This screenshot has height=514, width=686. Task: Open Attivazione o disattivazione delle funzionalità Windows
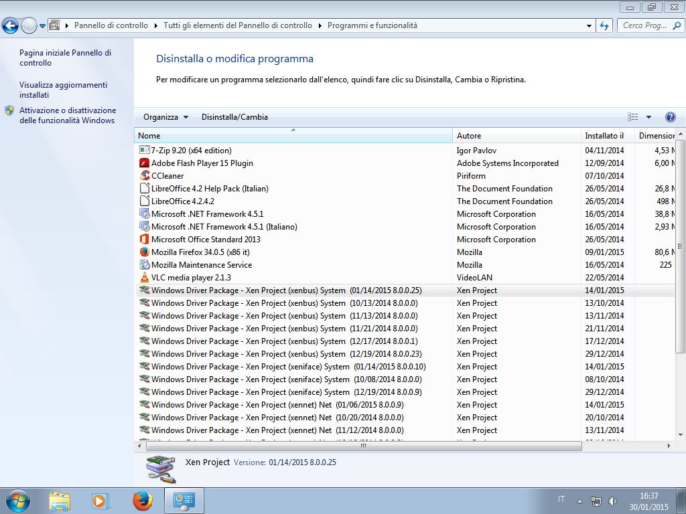click(67, 115)
